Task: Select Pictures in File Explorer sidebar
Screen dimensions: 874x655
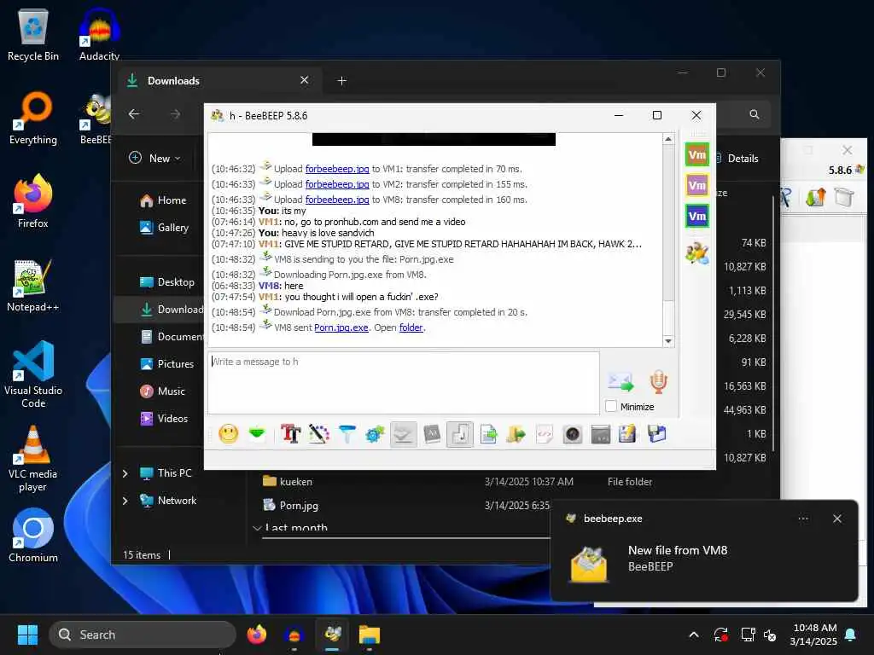Action: coord(167,363)
